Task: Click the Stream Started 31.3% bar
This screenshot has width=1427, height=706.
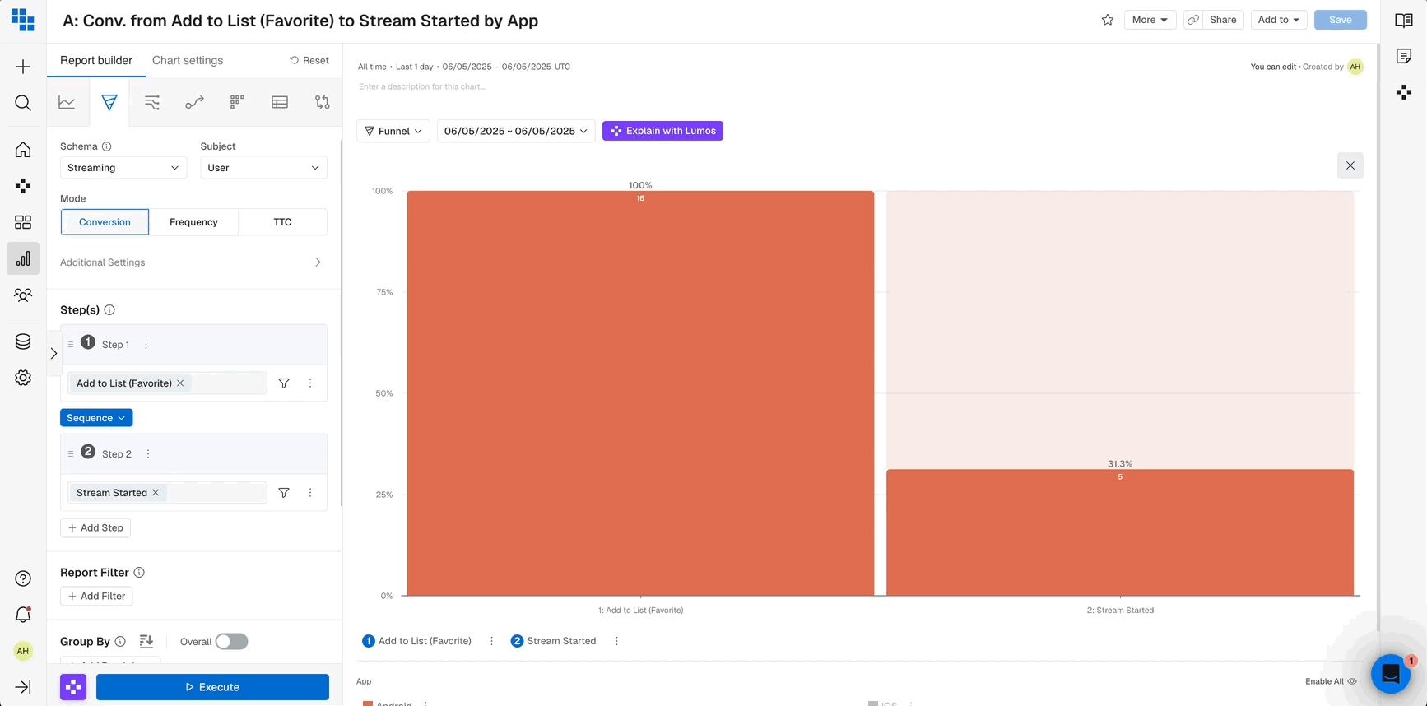Action: 1119,532
